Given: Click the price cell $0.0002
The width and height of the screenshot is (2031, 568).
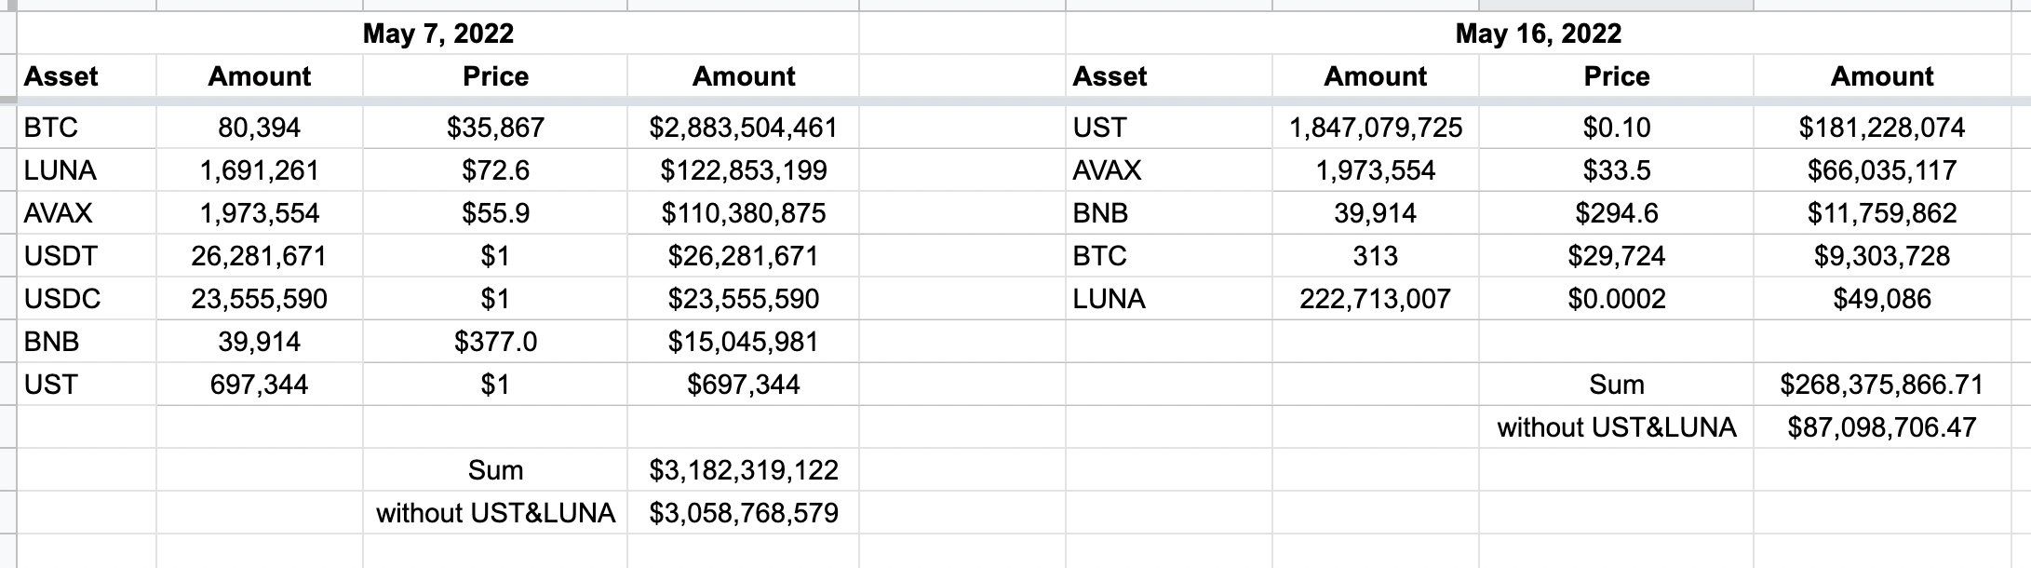Looking at the screenshot, I should coord(1616,299).
